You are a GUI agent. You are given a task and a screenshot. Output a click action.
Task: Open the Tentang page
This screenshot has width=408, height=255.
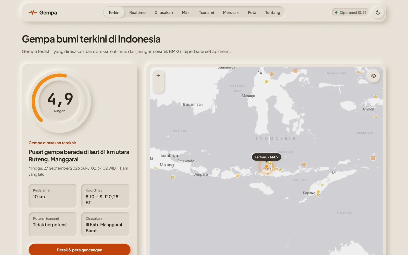click(273, 12)
